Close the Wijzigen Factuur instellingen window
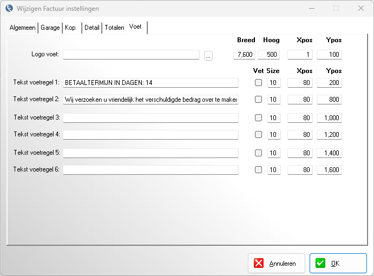Screen dimensions: 374x276 [x=360, y=9]
